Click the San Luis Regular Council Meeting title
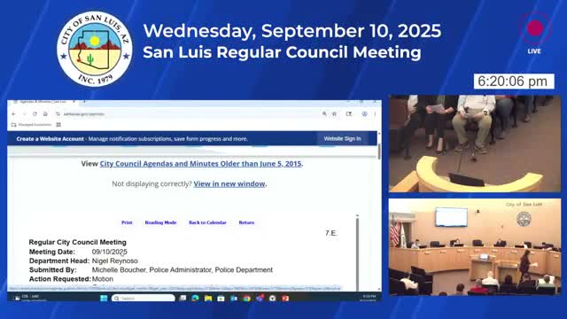This screenshot has width=567, height=319. click(x=282, y=52)
